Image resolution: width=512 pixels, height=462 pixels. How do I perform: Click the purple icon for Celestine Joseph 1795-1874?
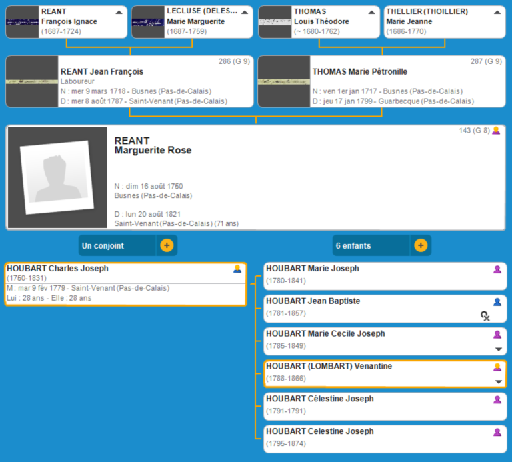pos(497,432)
